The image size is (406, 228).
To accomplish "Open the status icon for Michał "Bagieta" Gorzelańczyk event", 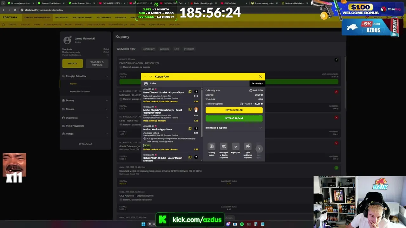I will 196,109.
